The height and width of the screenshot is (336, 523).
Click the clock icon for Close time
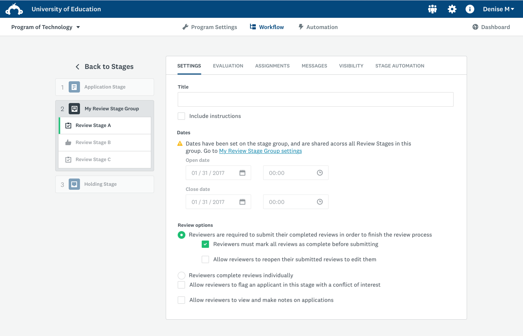tap(319, 202)
